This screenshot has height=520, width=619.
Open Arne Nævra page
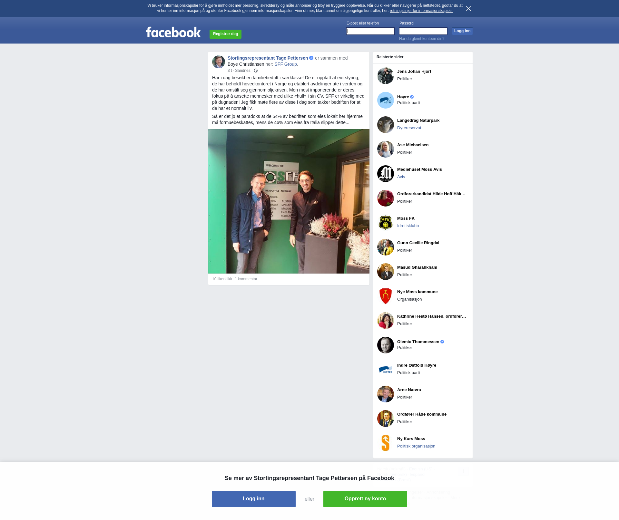click(x=409, y=390)
